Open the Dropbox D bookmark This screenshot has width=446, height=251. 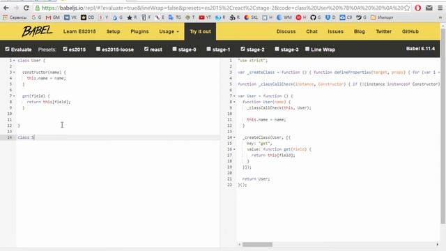click(x=330, y=17)
